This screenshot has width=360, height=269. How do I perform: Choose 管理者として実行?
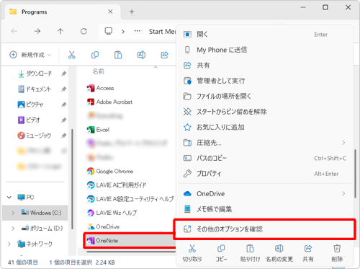tap(265, 81)
